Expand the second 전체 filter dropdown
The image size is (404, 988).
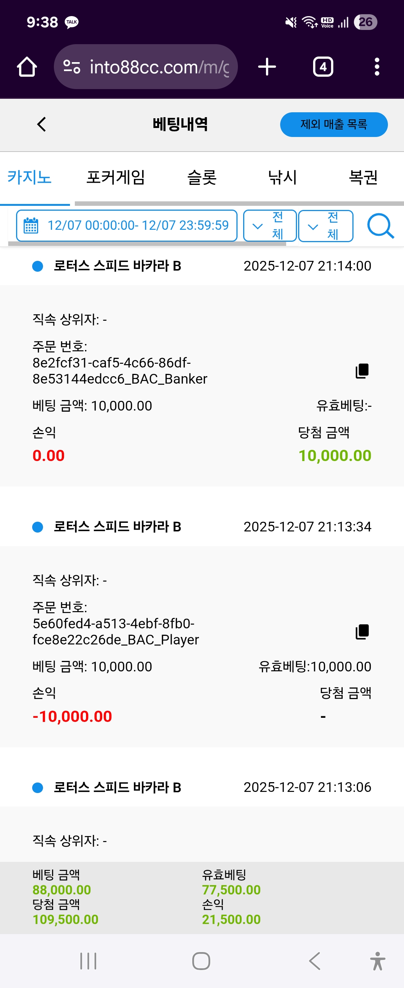(325, 226)
